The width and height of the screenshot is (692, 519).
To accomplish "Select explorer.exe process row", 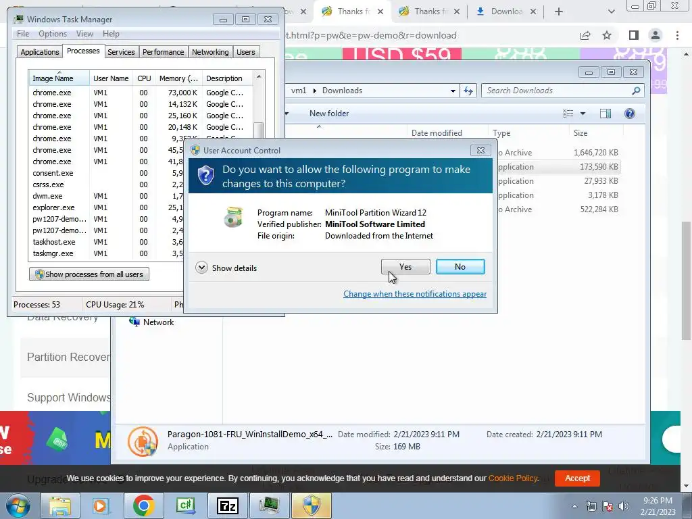I will click(106, 207).
